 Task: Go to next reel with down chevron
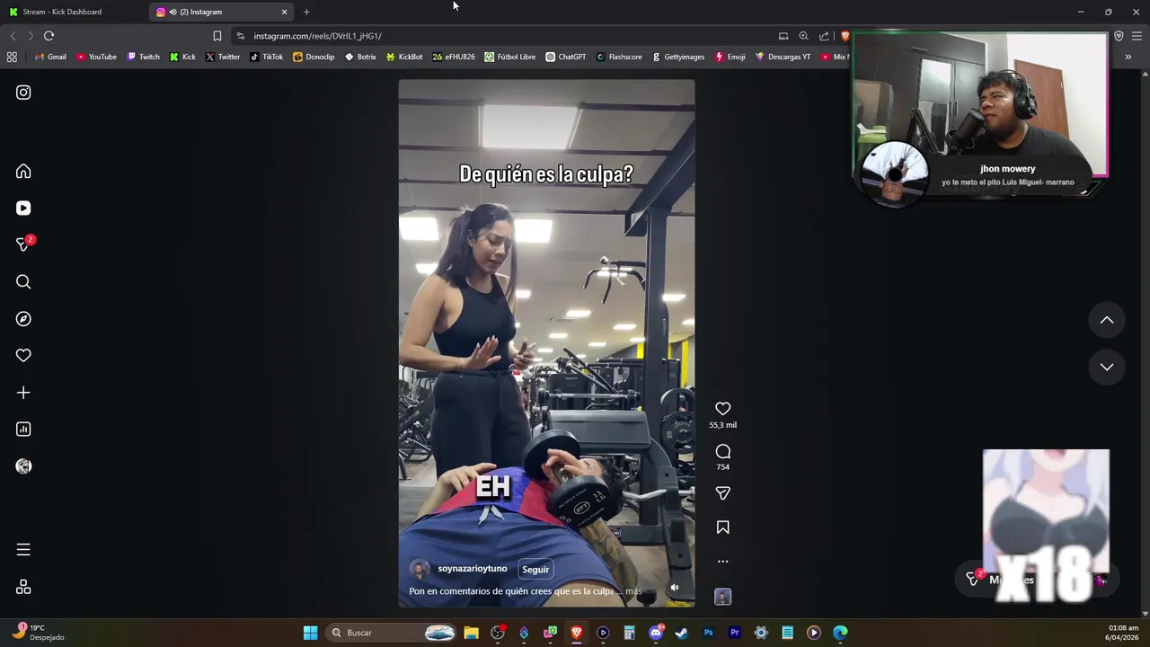(1107, 367)
